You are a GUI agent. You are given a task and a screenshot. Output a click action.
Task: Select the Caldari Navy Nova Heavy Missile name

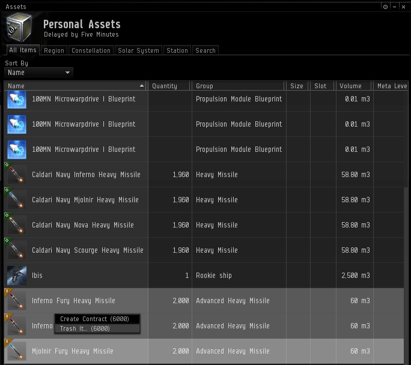pos(83,225)
